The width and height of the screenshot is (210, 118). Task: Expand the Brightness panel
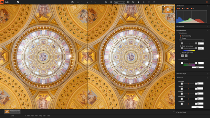coord(180,26)
